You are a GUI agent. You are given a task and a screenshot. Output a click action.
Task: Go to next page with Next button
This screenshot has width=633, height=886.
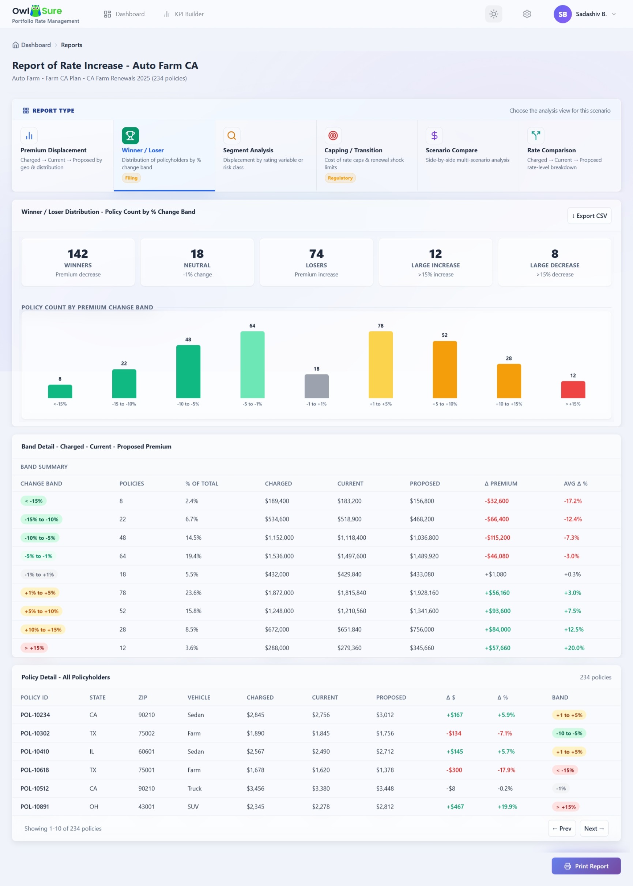594,828
